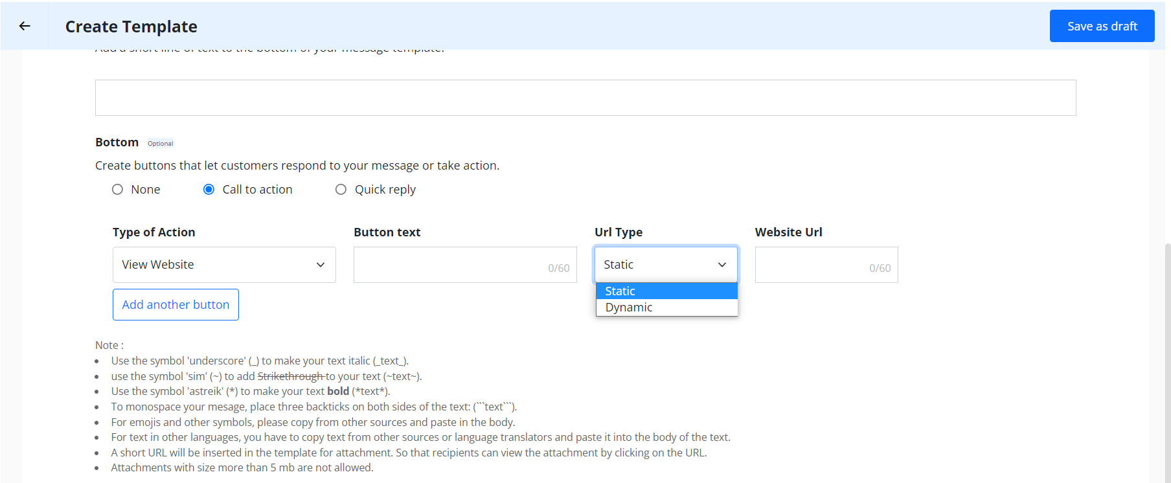Click the note about Strikethrough text
Image resolution: width=1171 pixels, height=483 pixels.
[266, 376]
